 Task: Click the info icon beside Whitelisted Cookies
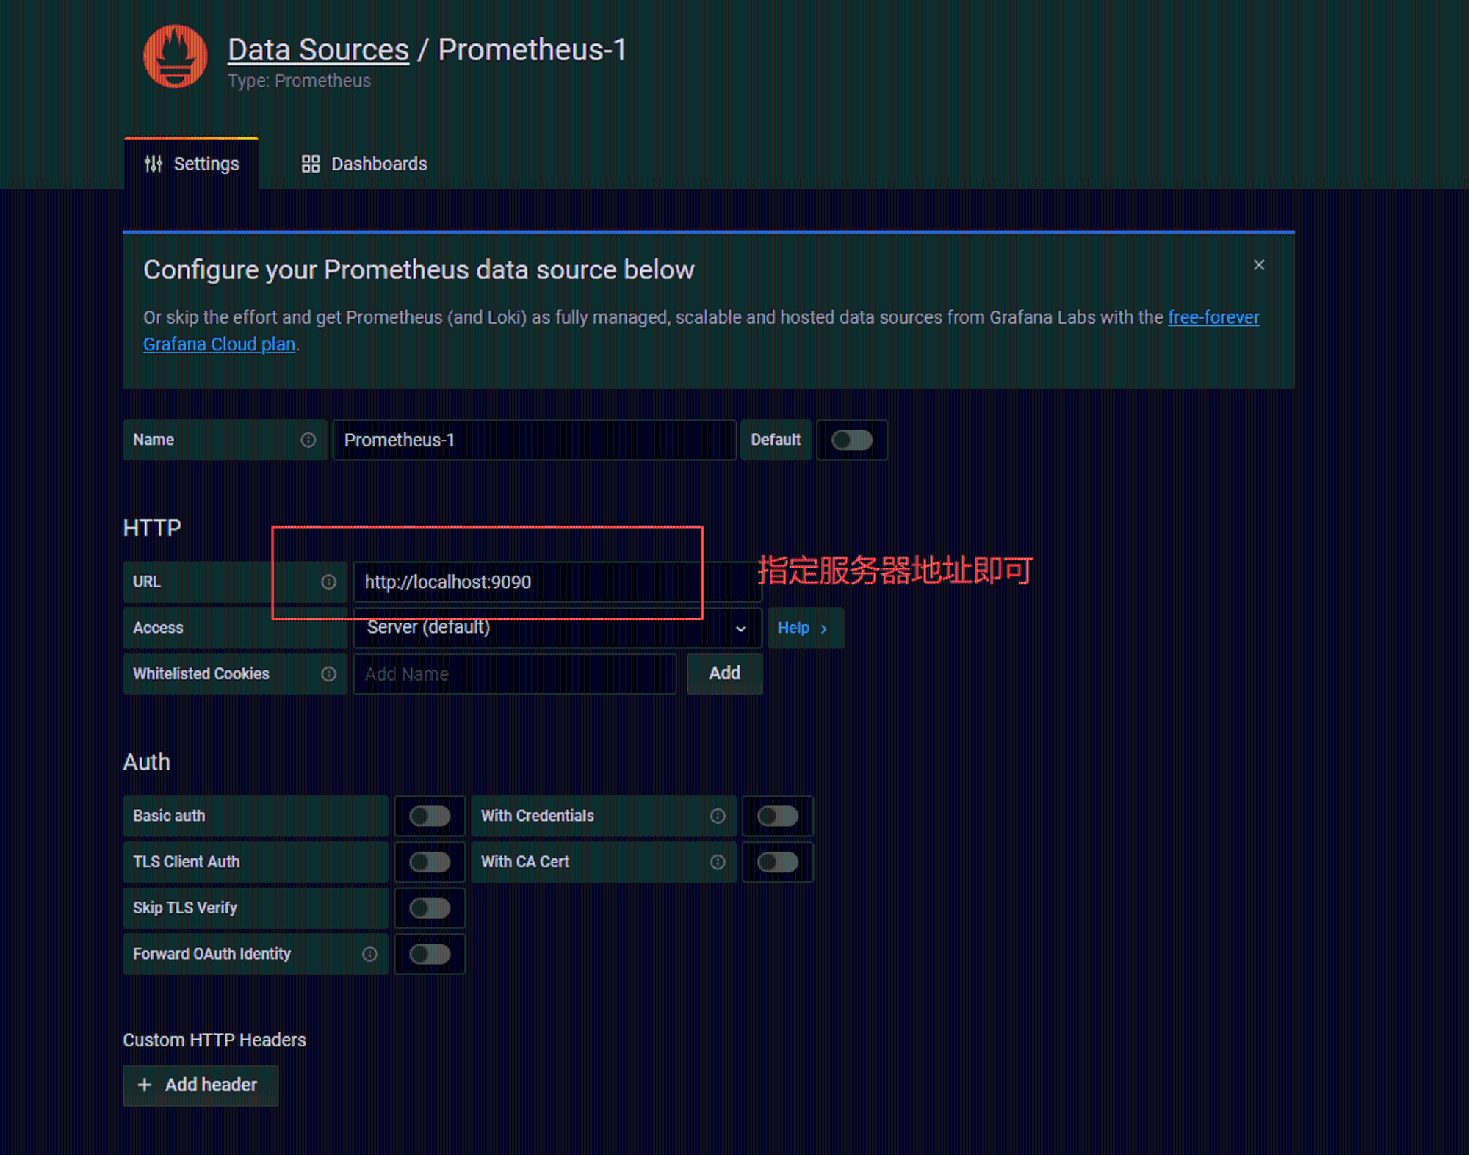pos(329,674)
